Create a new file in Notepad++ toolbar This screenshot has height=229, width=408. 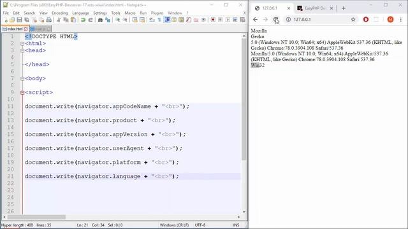click(5, 20)
